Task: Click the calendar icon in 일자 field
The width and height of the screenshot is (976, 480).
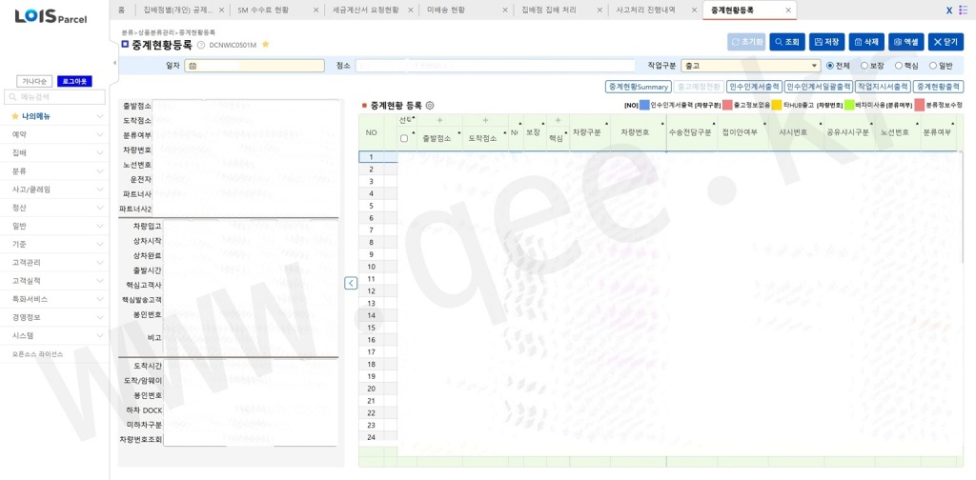Action: click(x=193, y=66)
